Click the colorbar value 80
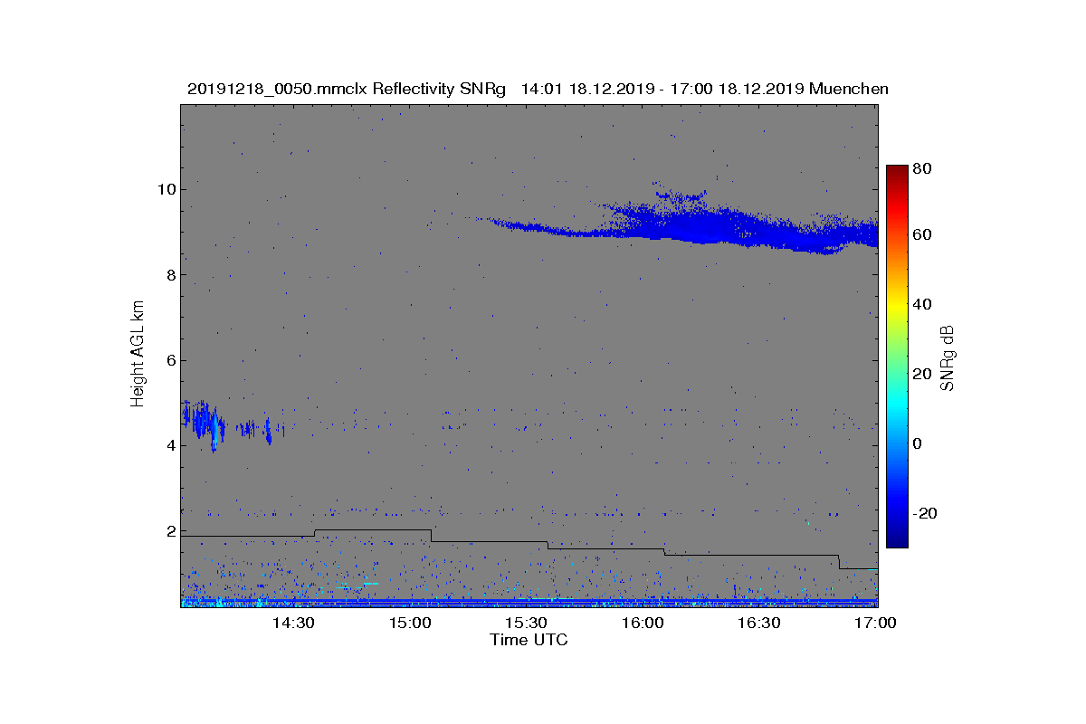Viewport: 1086px width, 724px height. pyautogui.click(x=922, y=168)
